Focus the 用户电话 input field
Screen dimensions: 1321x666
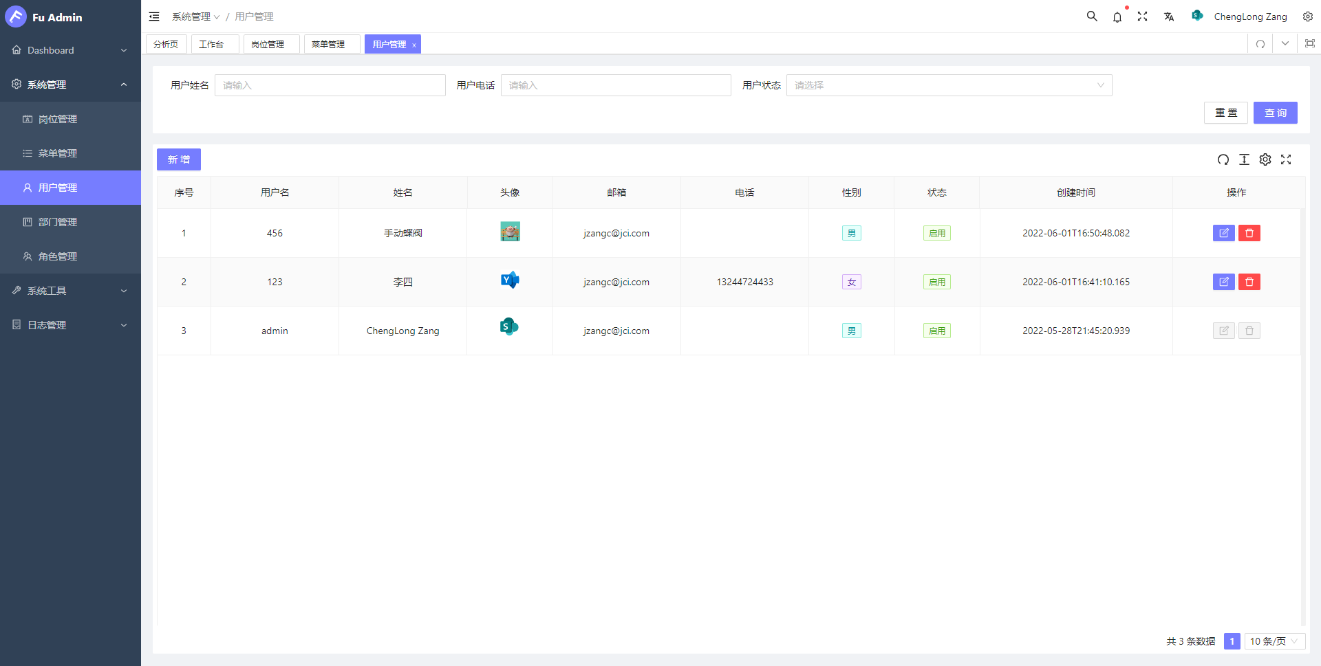pyautogui.click(x=616, y=85)
